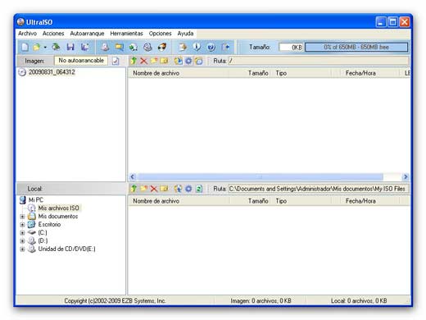Expand the (C:) drive node
The width and height of the screenshot is (426, 320).
point(22,233)
